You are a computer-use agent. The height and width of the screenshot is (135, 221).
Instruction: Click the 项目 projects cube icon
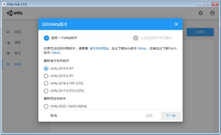coord(8,43)
